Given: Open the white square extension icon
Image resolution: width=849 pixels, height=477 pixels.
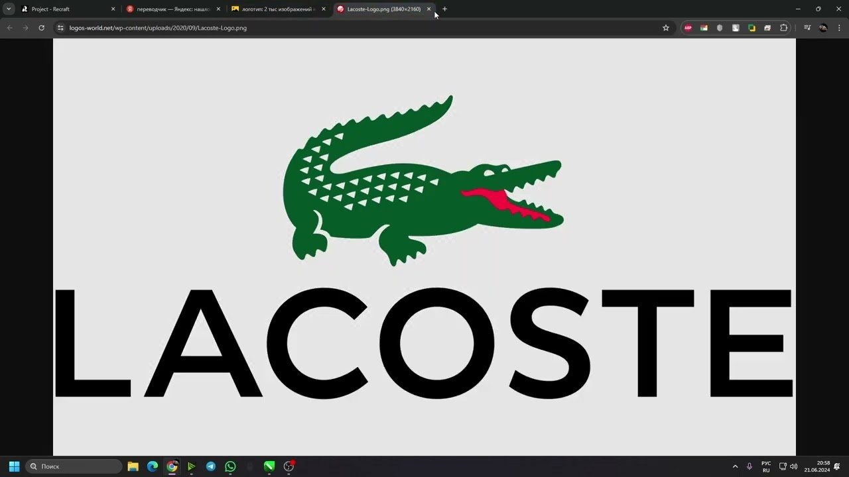Looking at the screenshot, I should pos(736,28).
